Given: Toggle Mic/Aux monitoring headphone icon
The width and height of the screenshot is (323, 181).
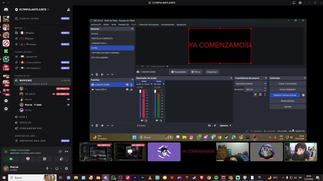Looking at the screenshot, I should (x=161, y=120).
